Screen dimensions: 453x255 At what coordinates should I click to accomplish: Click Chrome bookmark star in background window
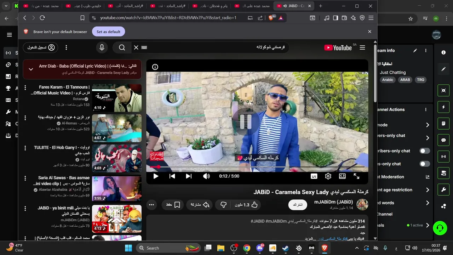[x=411, y=18]
